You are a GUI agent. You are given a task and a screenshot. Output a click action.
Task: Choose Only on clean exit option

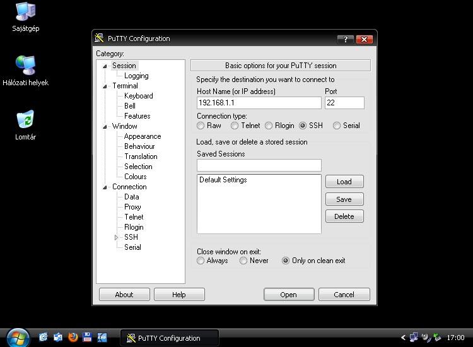(x=285, y=261)
